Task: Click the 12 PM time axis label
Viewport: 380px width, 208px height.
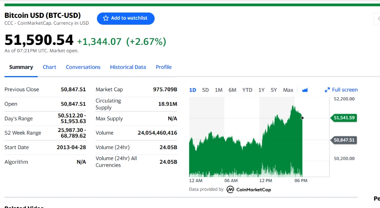Action: pyautogui.click(x=266, y=181)
